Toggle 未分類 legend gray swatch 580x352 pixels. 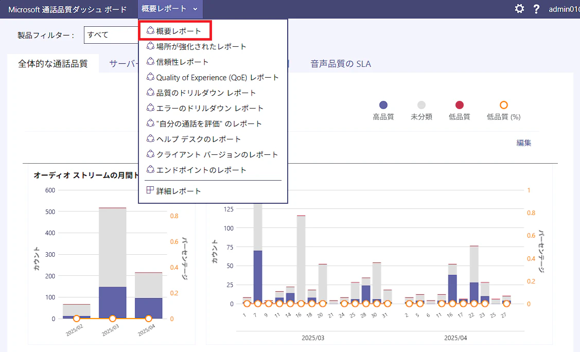pos(421,105)
